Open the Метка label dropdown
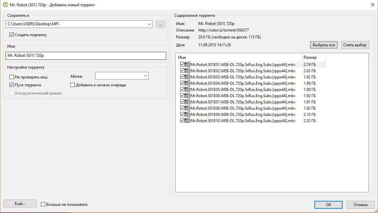The height and width of the screenshot is (213, 378). 145,76
